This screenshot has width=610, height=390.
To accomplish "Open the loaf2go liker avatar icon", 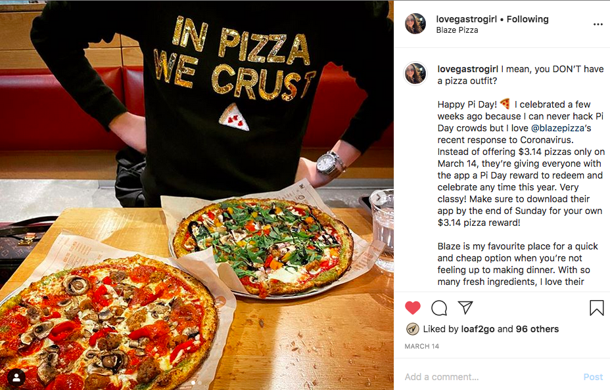I will [x=412, y=329].
